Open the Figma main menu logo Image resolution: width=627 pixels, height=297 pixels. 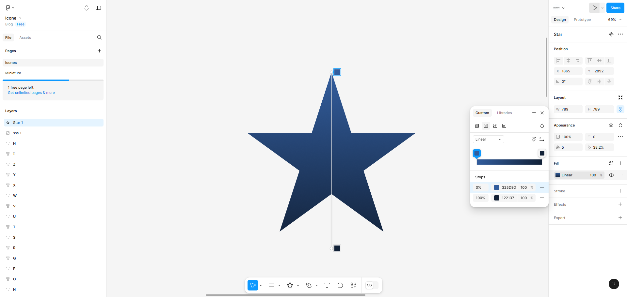coord(8,8)
